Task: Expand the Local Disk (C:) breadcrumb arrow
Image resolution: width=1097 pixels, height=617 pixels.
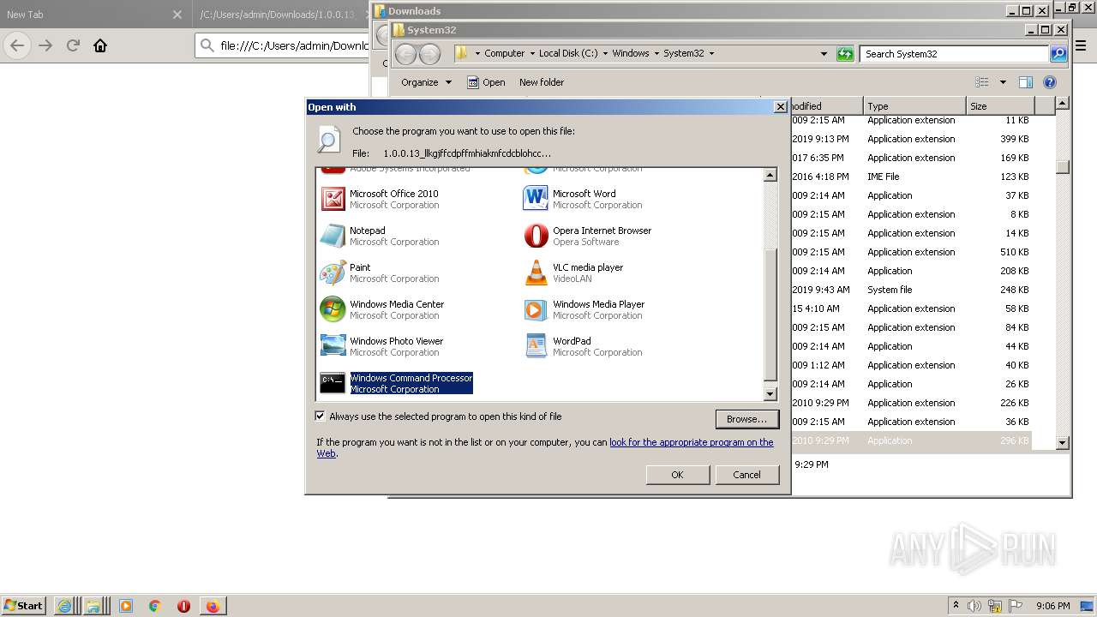Action: click(605, 53)
